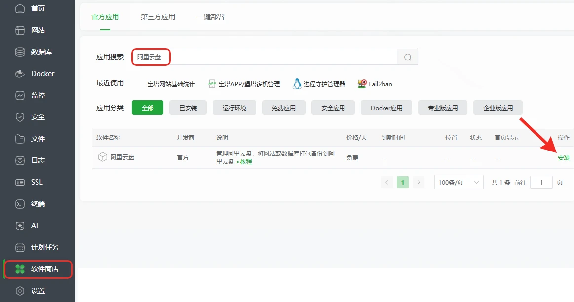This screenshot has width=574, height=302.
Task: Click the 计划任务 calendar icon
Action: click(20, 247)
